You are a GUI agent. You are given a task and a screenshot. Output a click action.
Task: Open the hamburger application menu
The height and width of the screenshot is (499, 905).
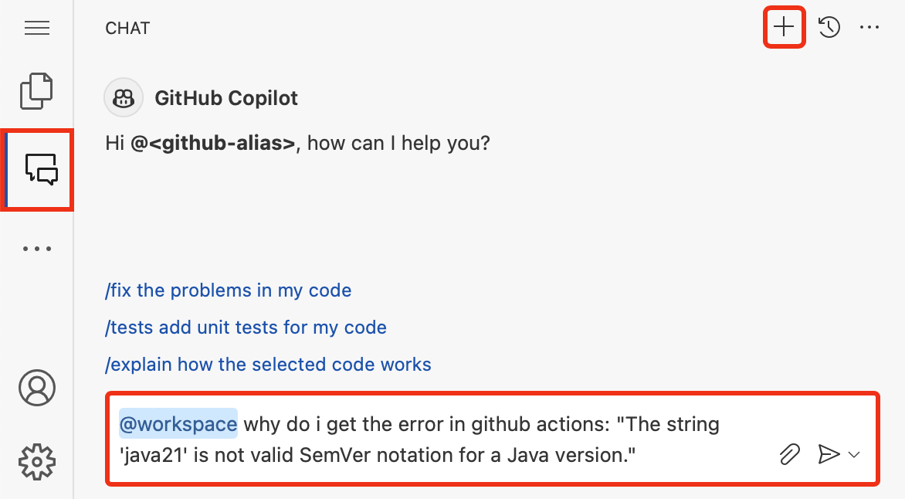point(37,29)
